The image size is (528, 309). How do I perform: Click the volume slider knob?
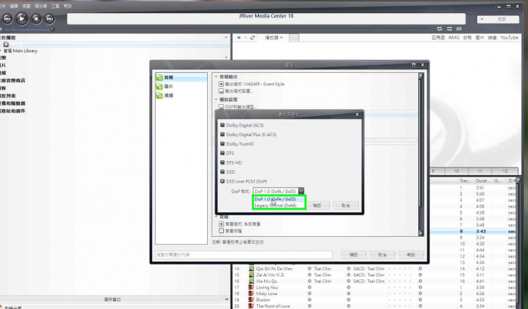pyautogui.click(x=53, y=29)
